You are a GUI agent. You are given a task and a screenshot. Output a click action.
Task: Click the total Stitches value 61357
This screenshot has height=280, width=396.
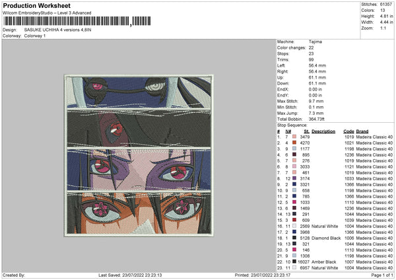tap(386, 5)
